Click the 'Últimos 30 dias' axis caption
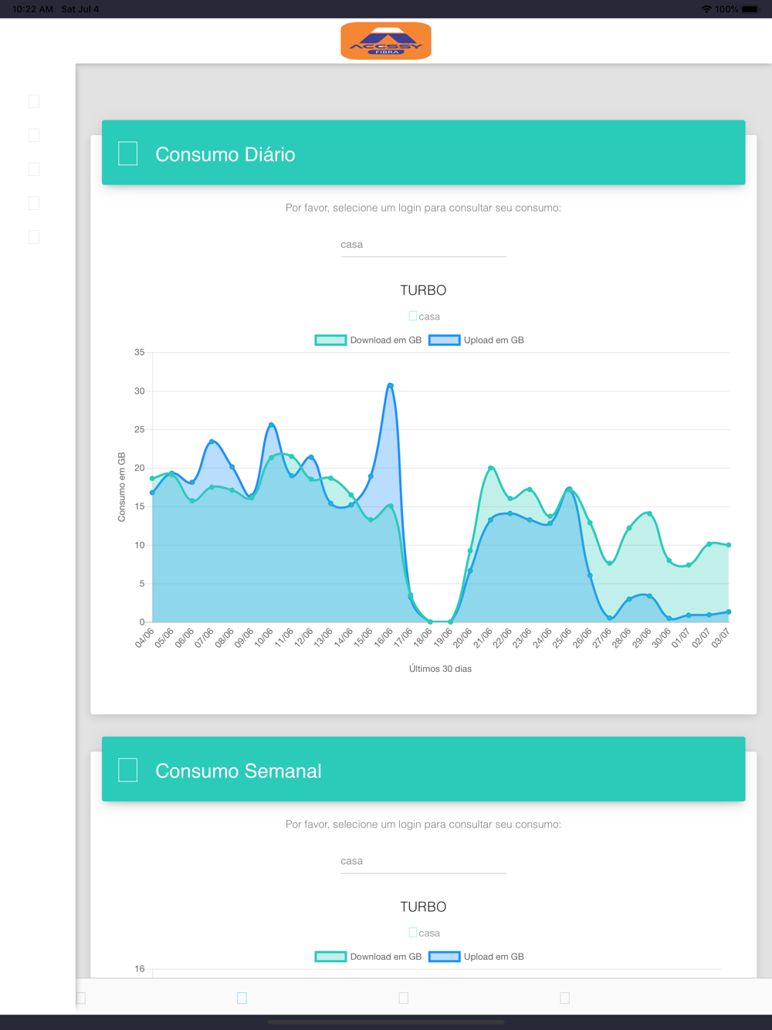 pos(440,669)
